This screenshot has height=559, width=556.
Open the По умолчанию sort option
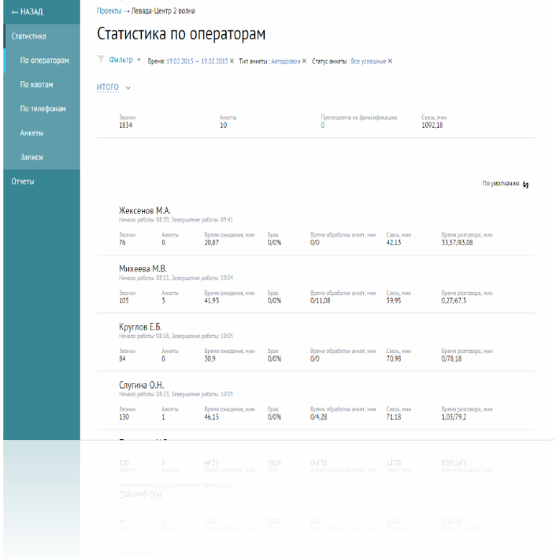[x=500, y=184]
